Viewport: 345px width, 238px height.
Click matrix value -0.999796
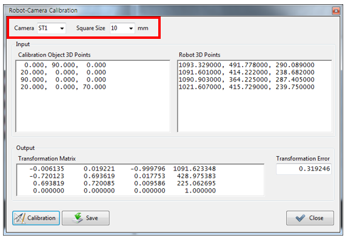click(x=148, y=169)
